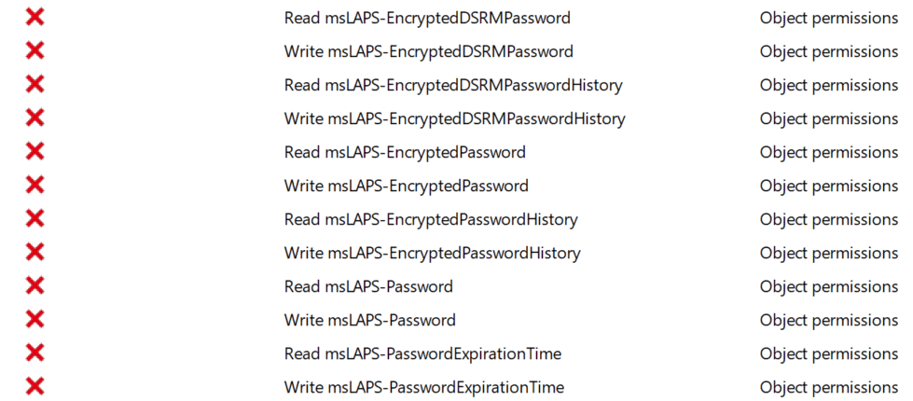The width and height of the screenshot is (913, 401).
Task: Click the red X beside Read msLAPS-PasswordExpirationTime
Action: [x=35, y=353]
